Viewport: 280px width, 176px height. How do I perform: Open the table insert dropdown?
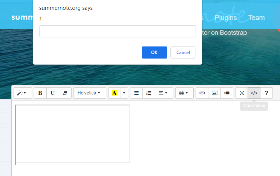184,93
